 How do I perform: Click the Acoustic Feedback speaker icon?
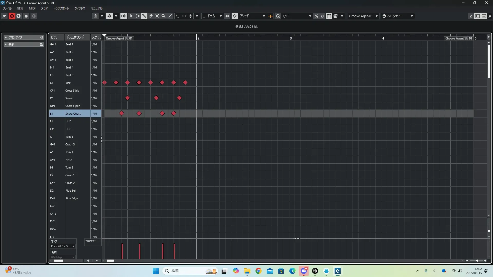(x=124, y=16)
